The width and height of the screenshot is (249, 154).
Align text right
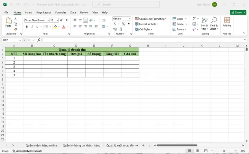85,27
